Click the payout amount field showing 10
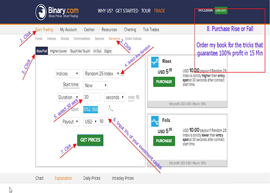The height and width of the screenshot is (193, 270). click(x=106, y=122)
